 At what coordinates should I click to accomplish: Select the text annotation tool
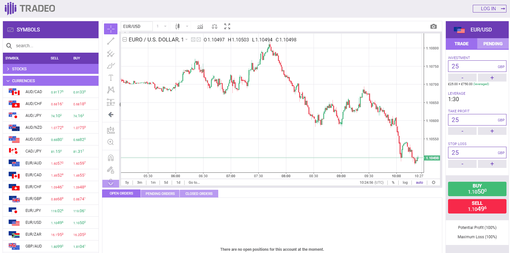pyautogui.click(x=111, y=78)
